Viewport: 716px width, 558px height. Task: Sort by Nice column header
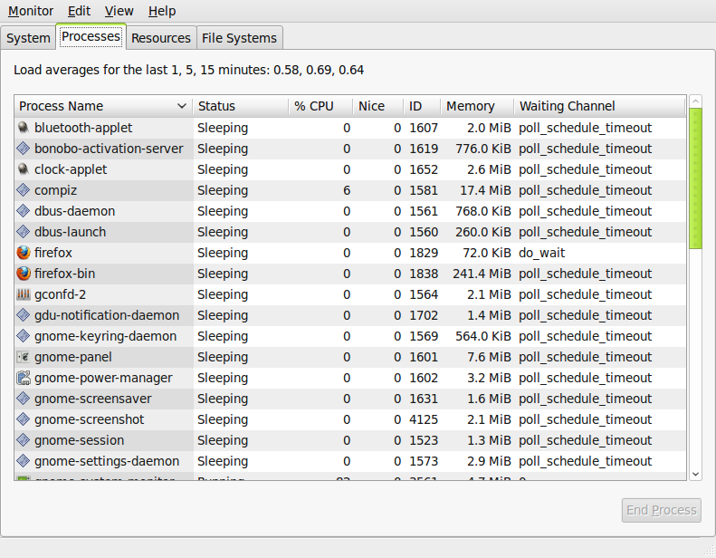(x=377, y=106)
